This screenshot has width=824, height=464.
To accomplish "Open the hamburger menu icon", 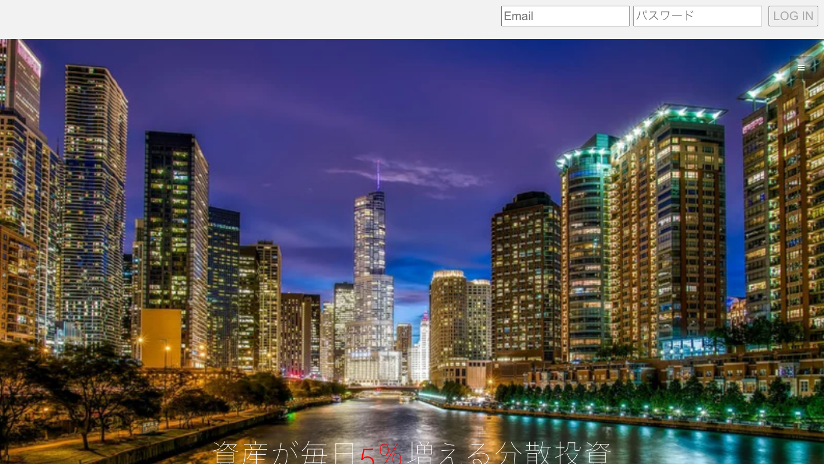I will coord(801,68).
